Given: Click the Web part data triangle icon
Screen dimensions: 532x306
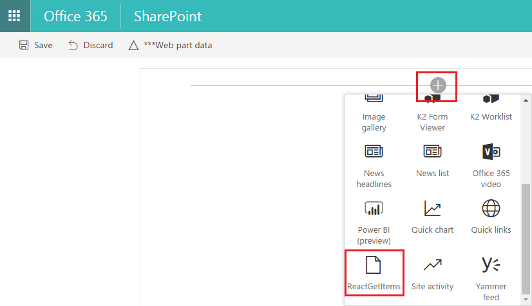Looking at the screenshot, I should click(x=134, y=46).
